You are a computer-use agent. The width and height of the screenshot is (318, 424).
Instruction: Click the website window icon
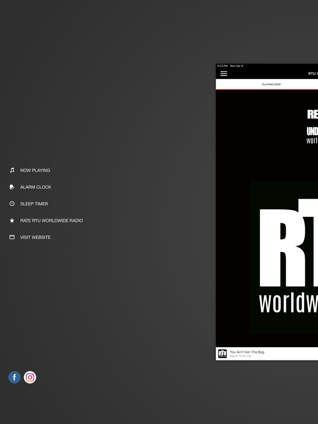12,237
